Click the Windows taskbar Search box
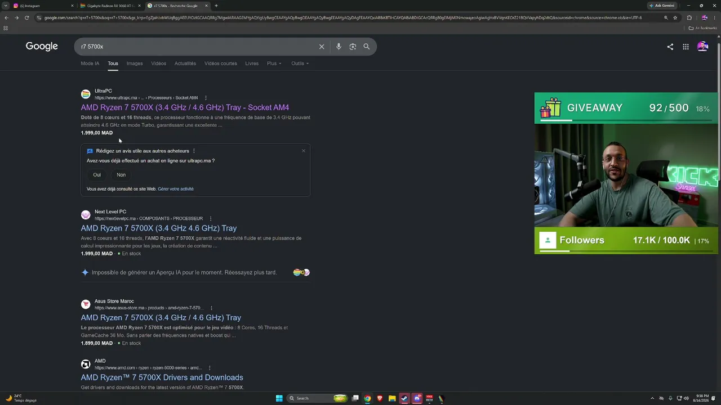Viewport: 721px width, 405px height. click(x=317, y=398)
